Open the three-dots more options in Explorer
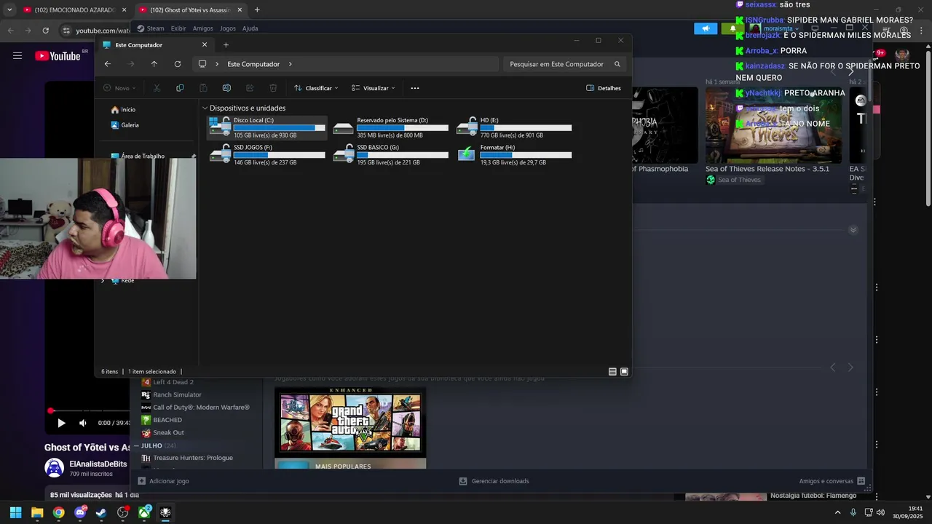The height and width of the screenshot is (524, 932). [415, 88]
